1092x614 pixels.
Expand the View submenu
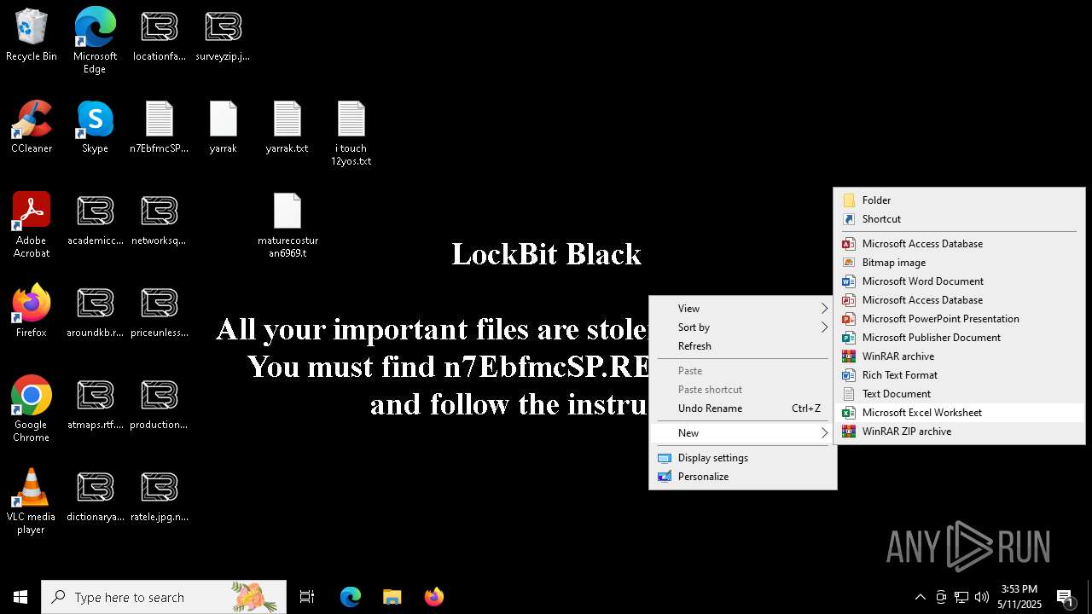[x=743, y=309]
